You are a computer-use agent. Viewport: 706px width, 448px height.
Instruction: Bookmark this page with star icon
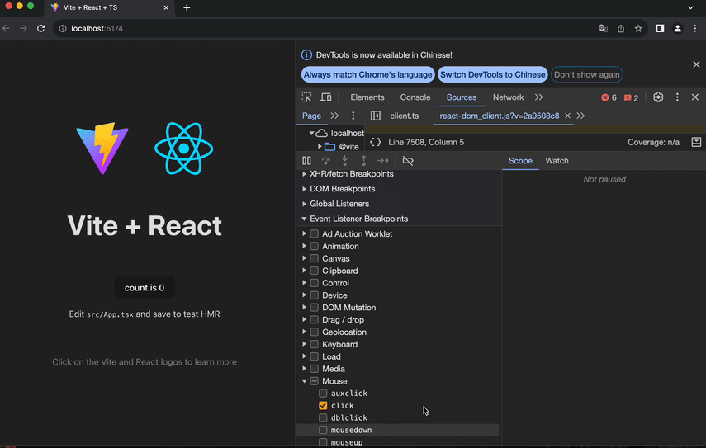pos(638,28)
